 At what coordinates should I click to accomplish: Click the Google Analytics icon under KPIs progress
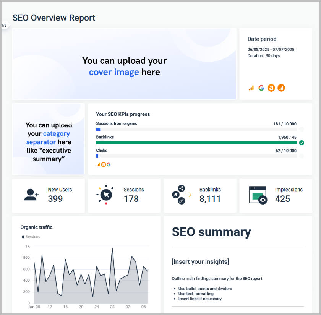tap(98, 164)
